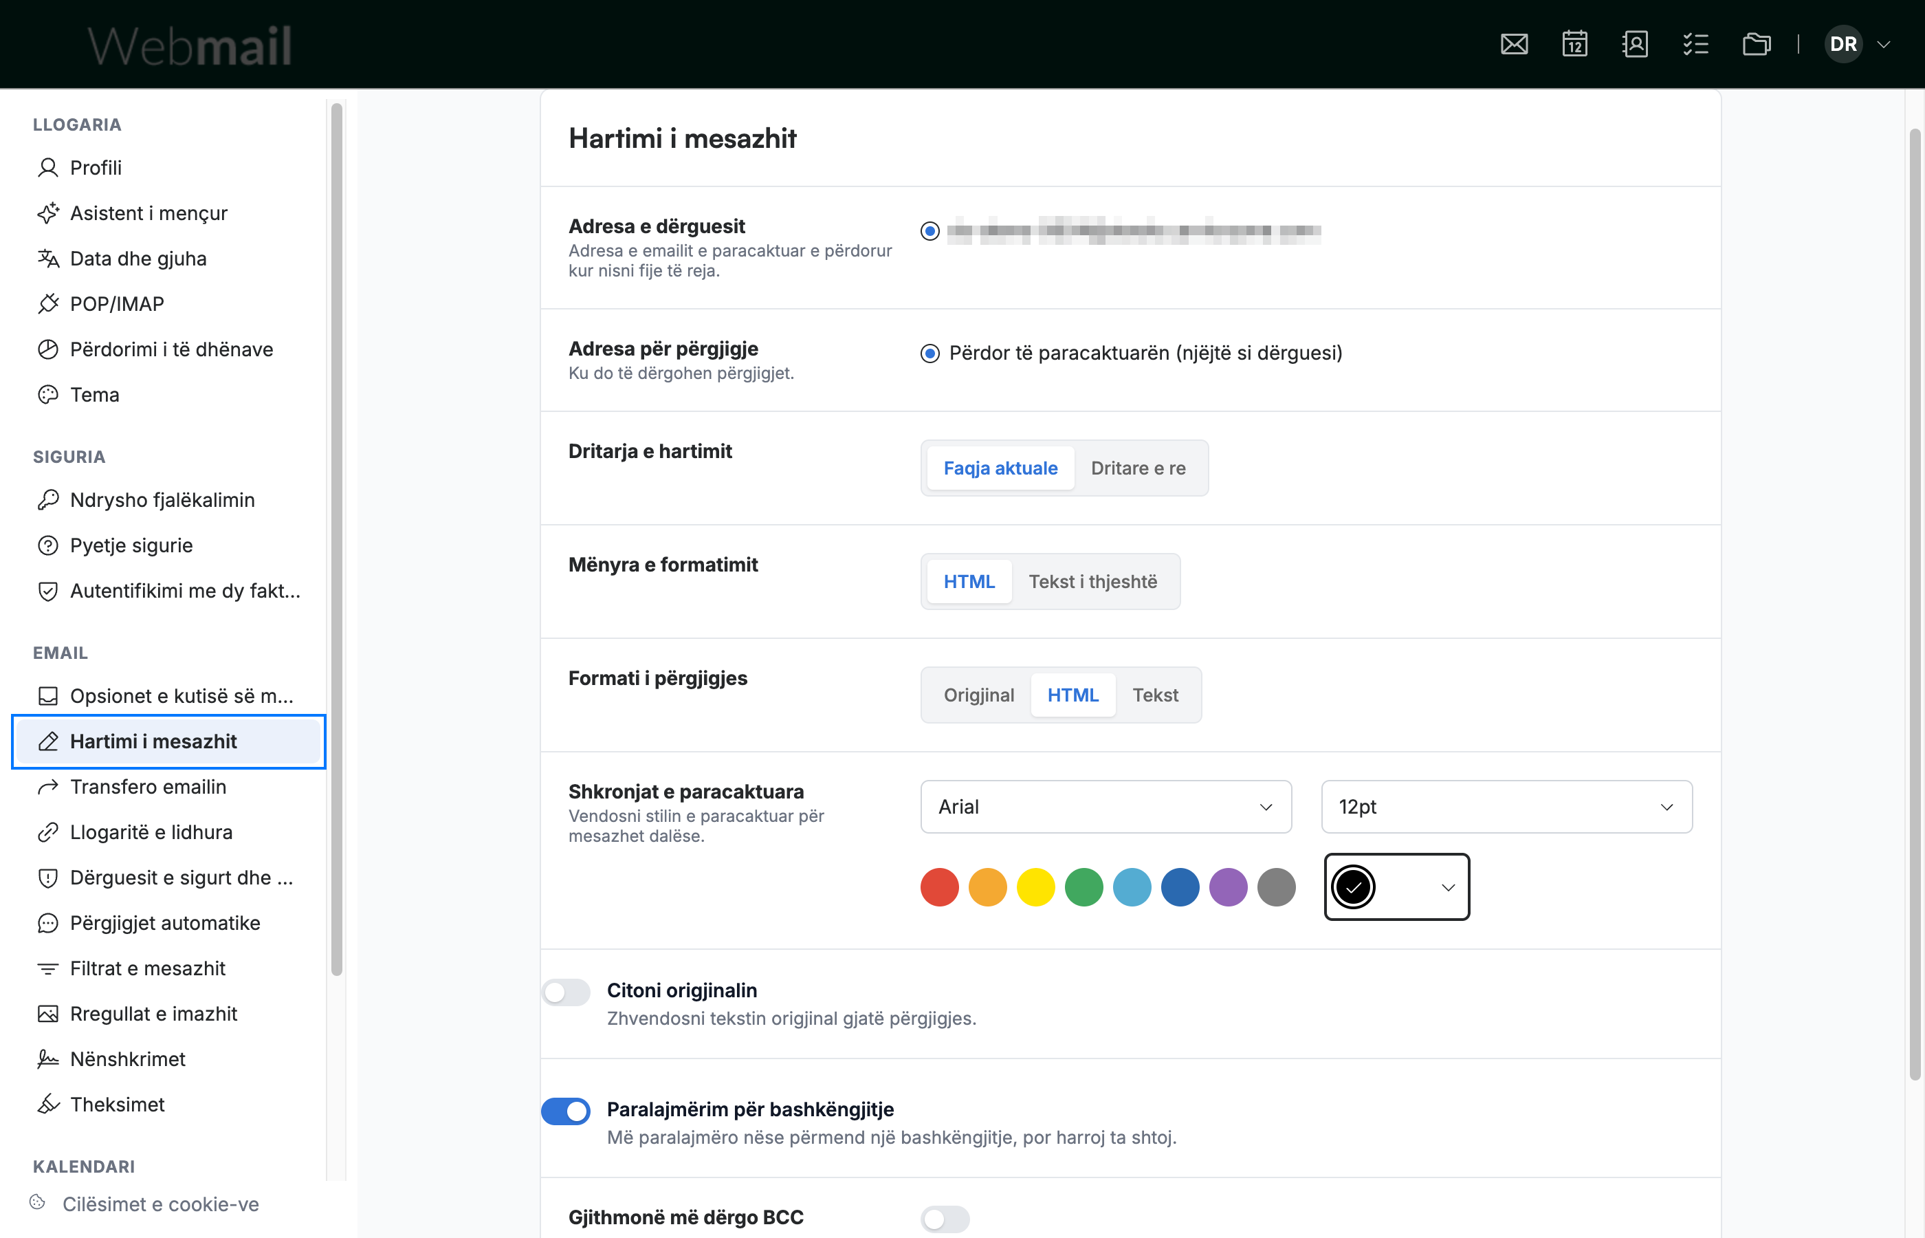Click the link icon beside Llogaritë e lidhura

48,832
